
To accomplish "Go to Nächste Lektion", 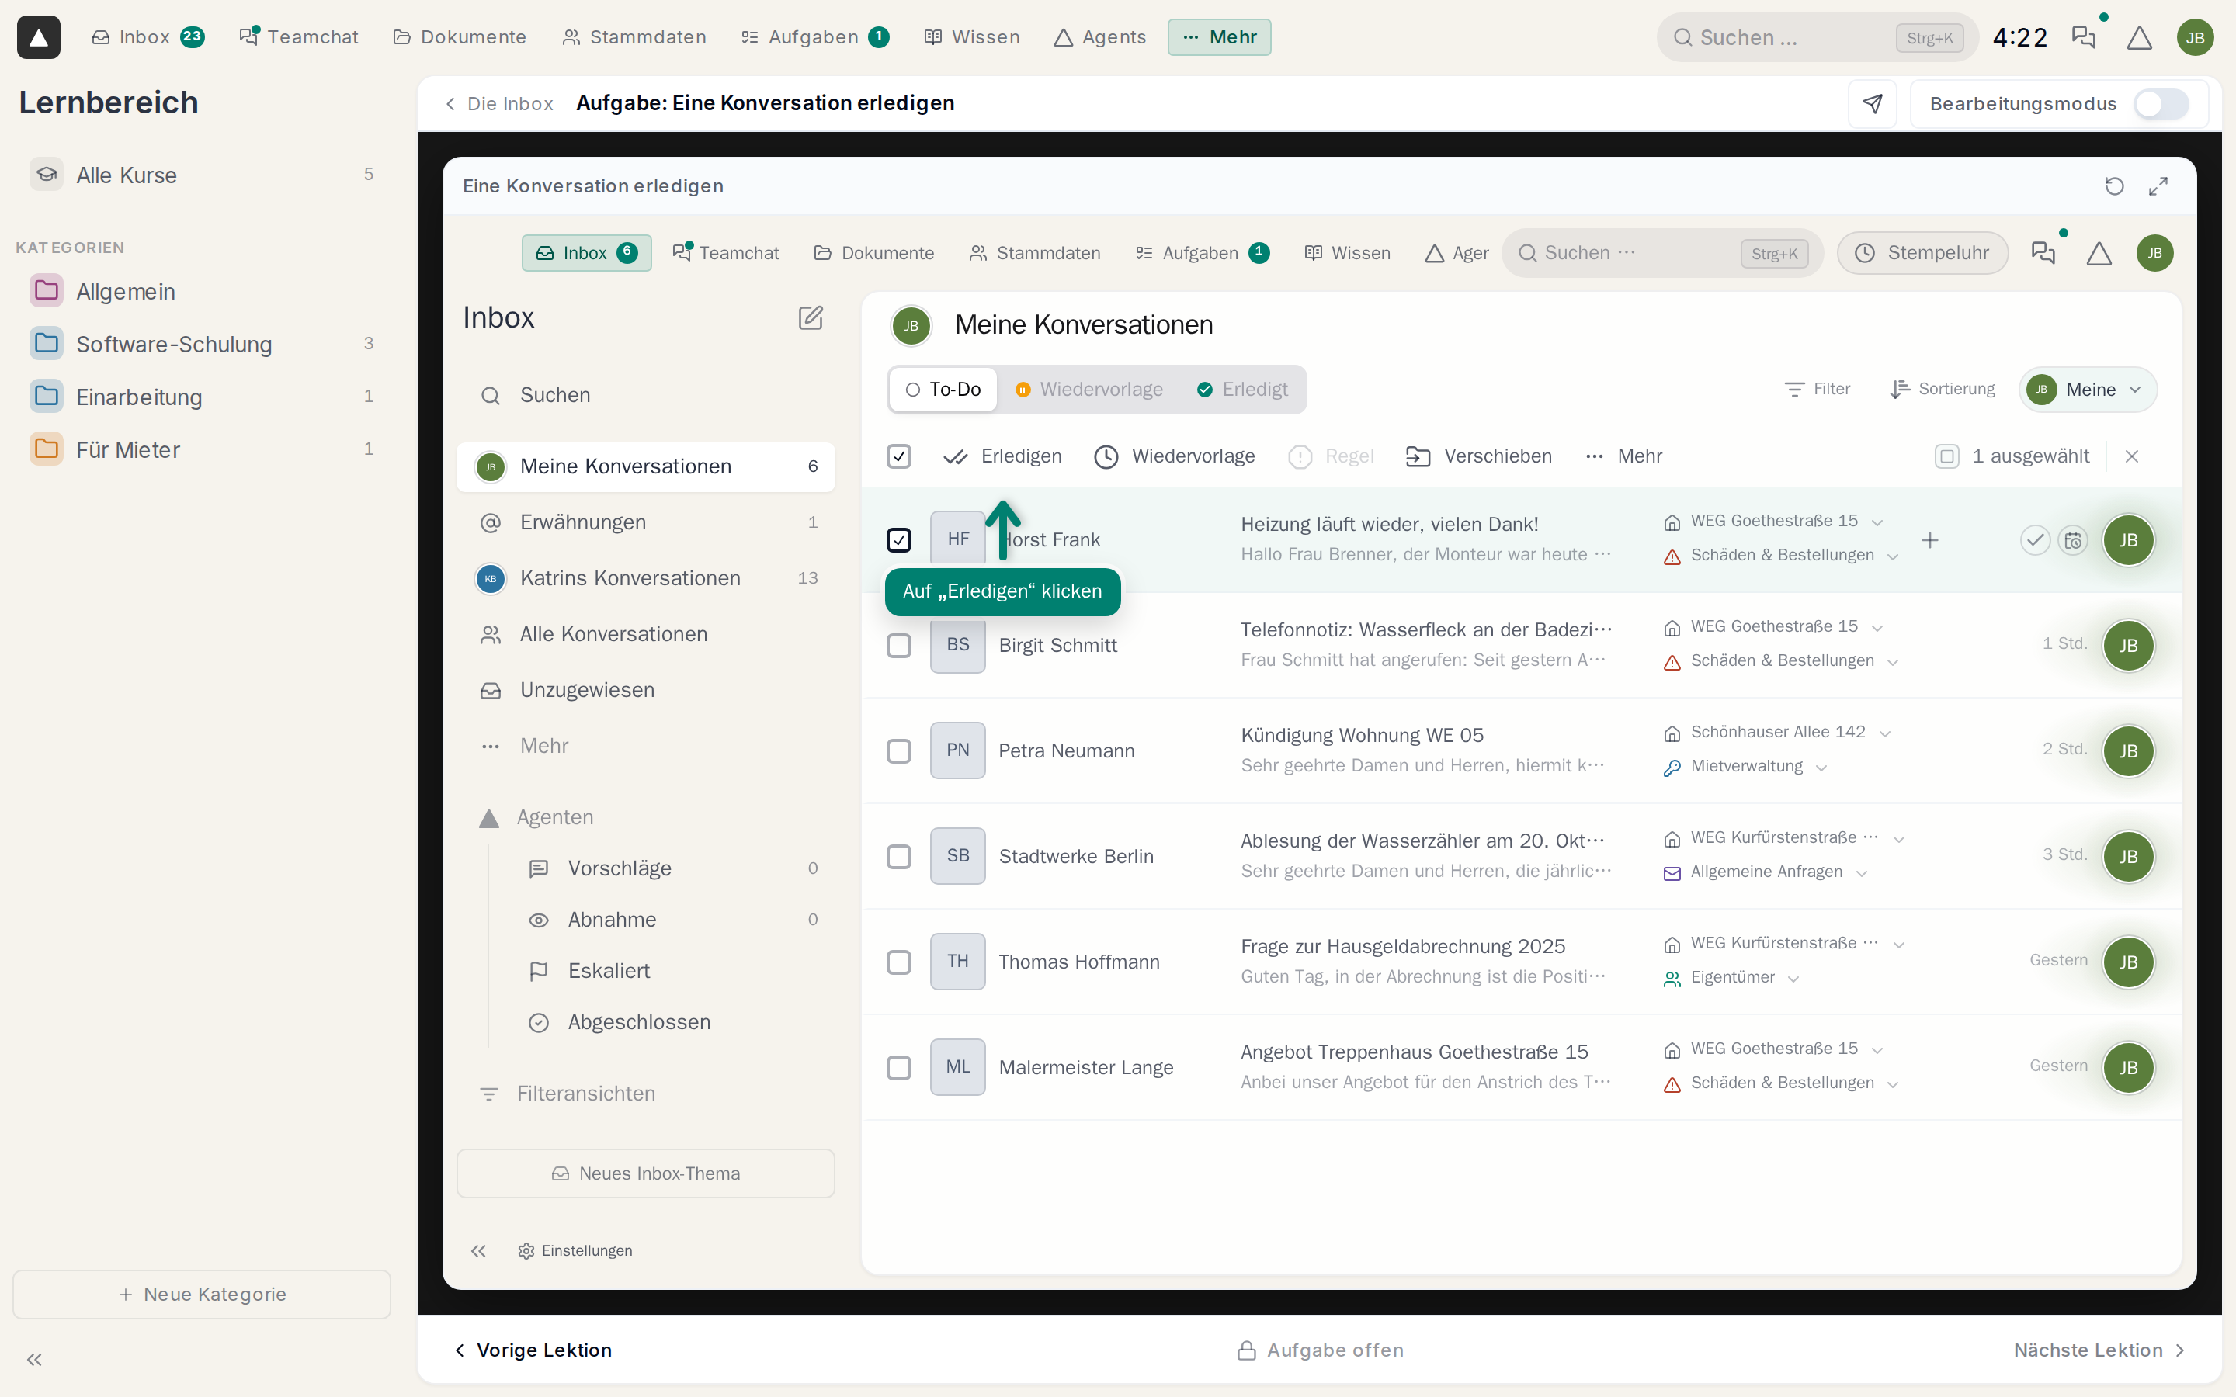I will (2099, 1350).
